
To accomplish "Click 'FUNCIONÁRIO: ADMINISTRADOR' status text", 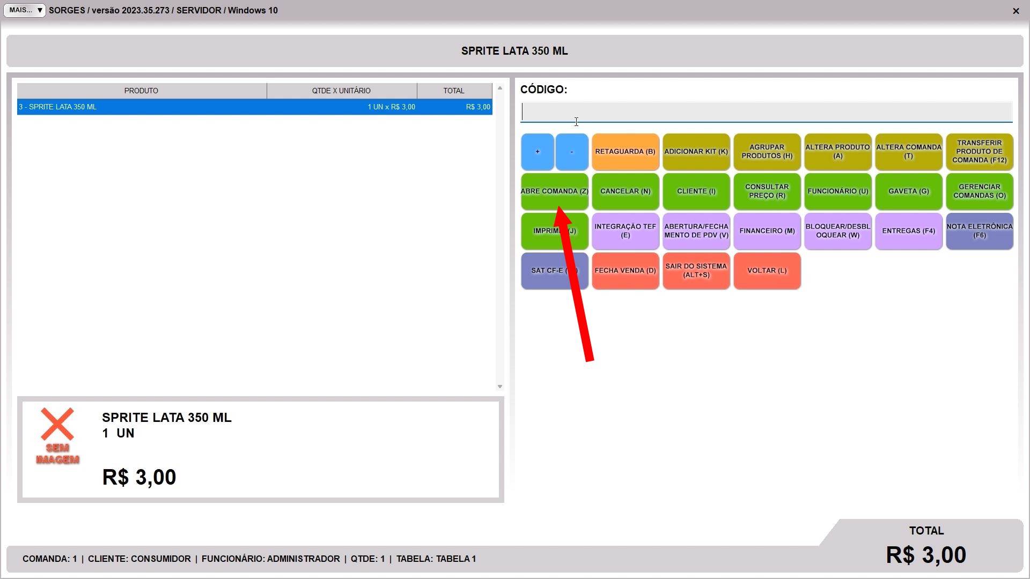I will click(271, 559).
